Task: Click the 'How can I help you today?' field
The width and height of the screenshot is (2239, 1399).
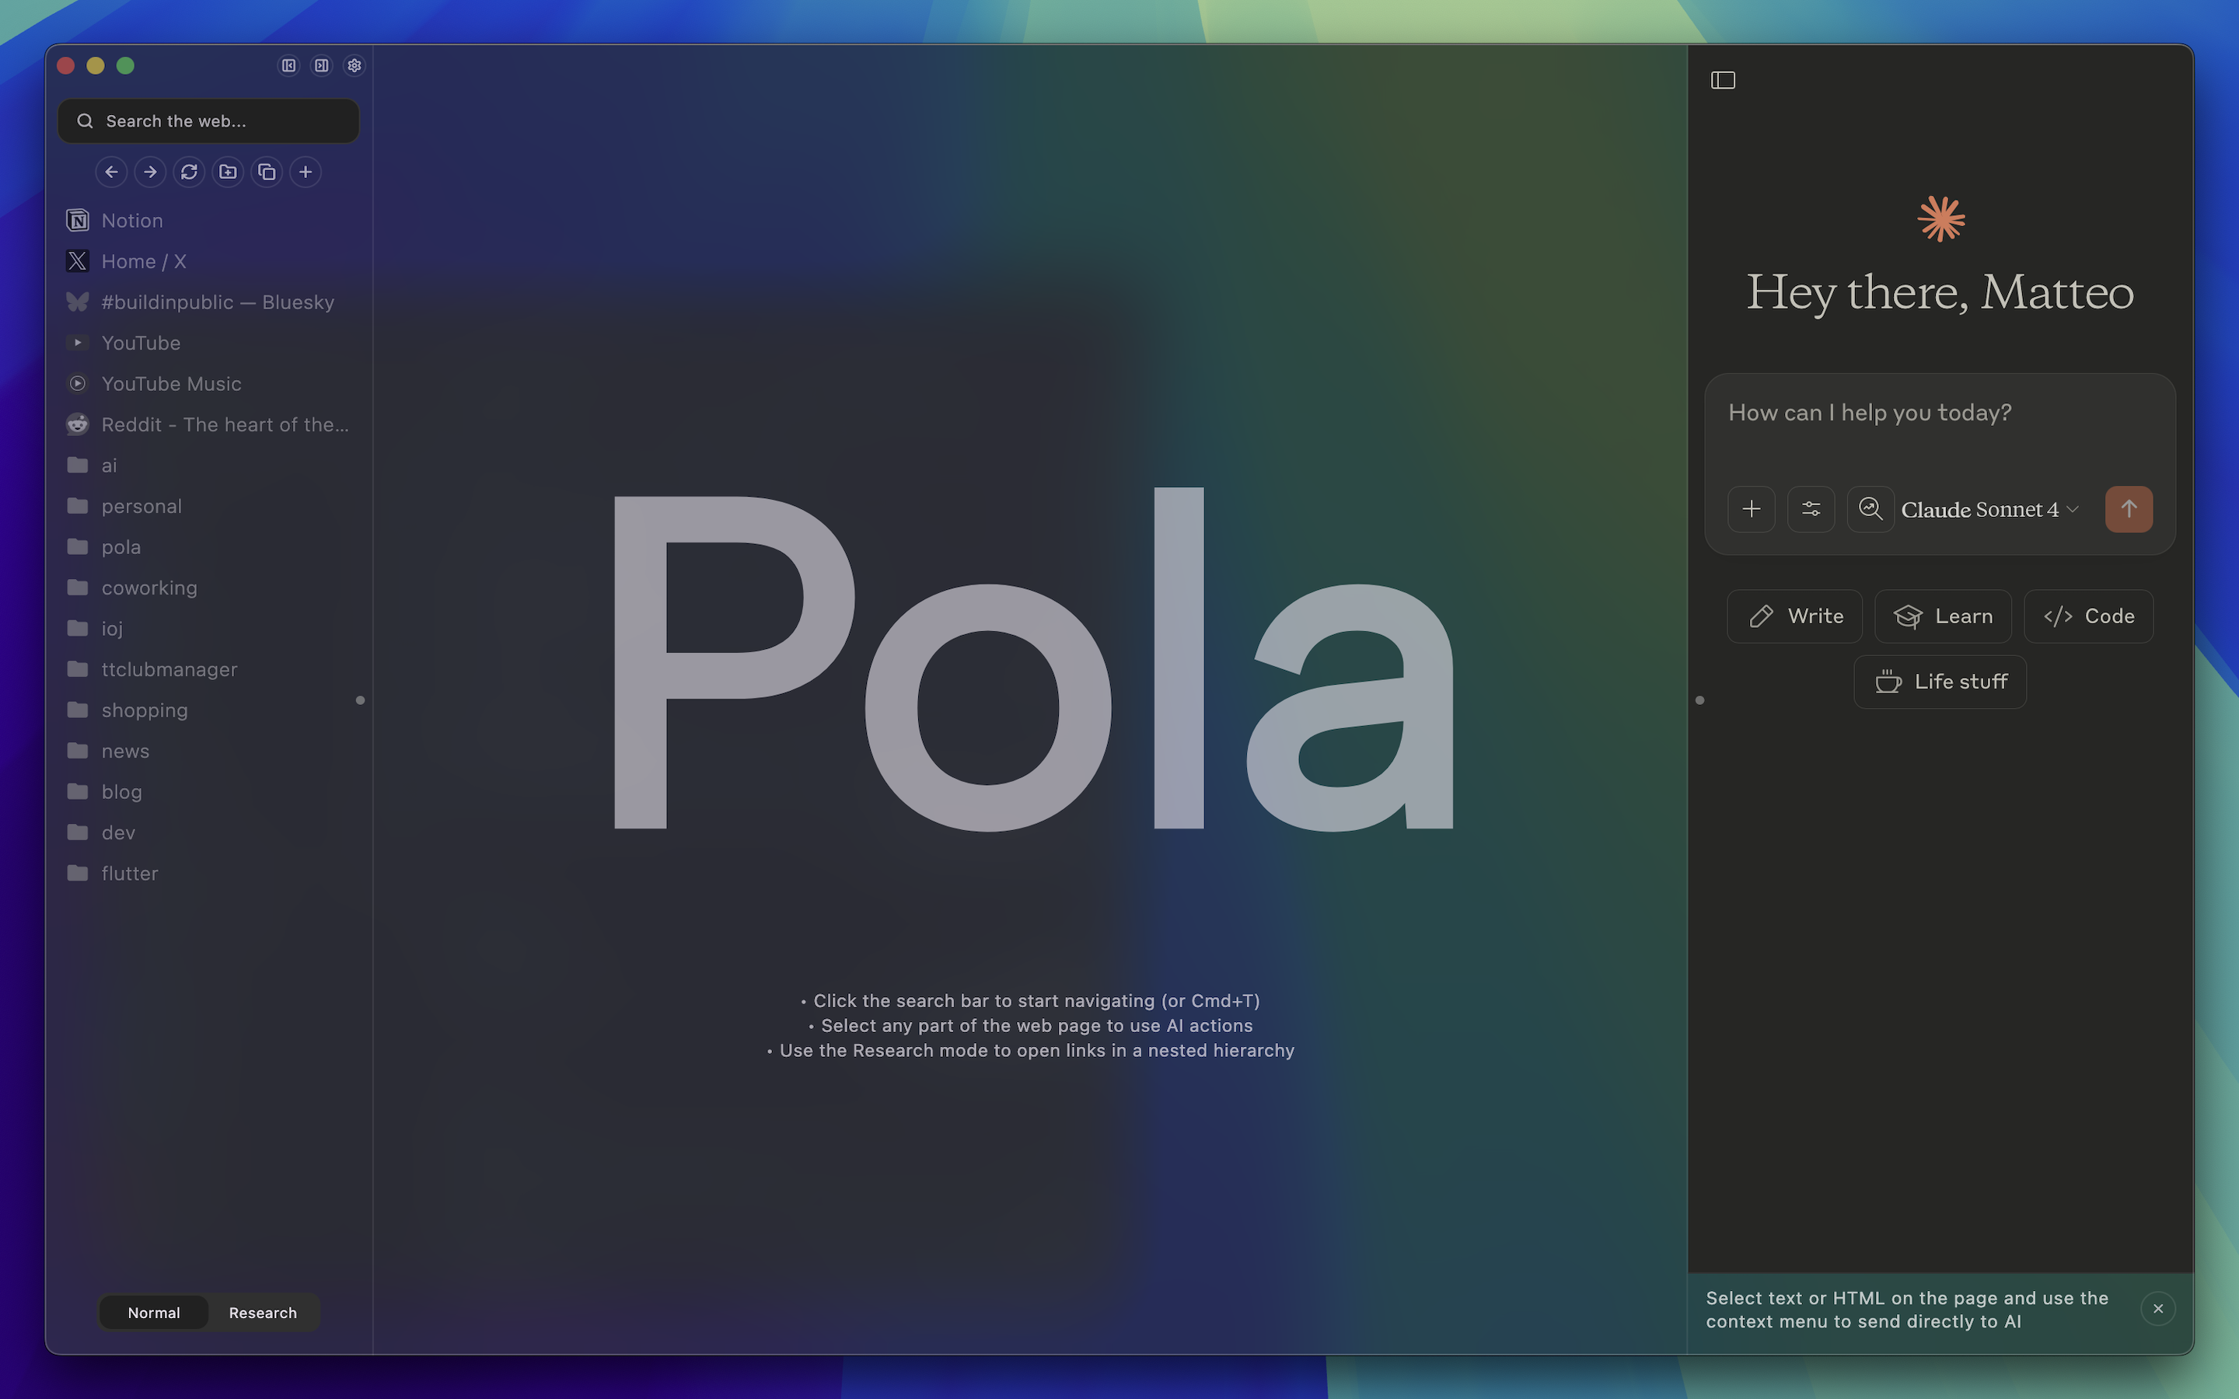Action: 1869,413
